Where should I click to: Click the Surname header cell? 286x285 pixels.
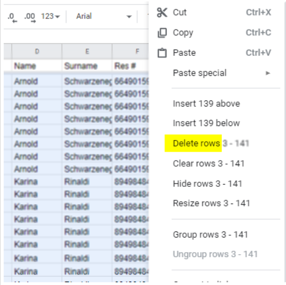[87, 66]
